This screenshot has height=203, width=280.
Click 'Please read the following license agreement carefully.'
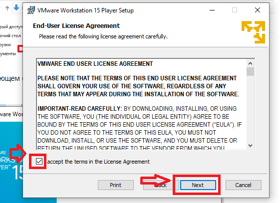103,36
